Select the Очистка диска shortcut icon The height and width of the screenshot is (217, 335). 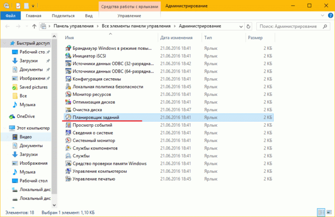[68, 110]
